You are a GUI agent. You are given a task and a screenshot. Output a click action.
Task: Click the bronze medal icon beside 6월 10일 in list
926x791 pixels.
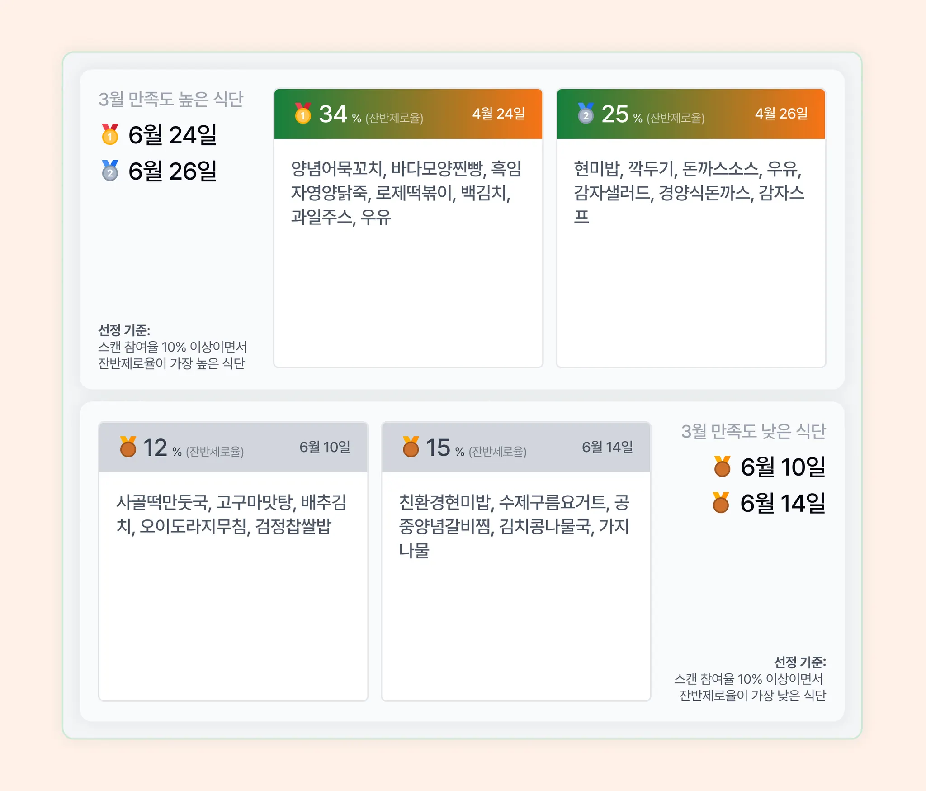[722, 466]
